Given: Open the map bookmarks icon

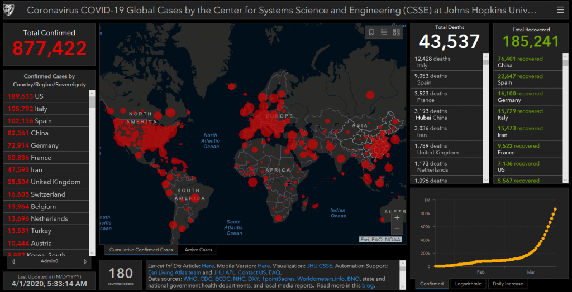Looking at the screenshot, I should 371,32.
